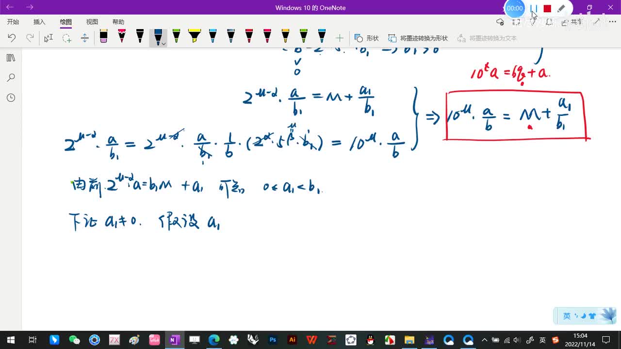Click the taskbar clock showing 15:04

click(x=580, y=340)
